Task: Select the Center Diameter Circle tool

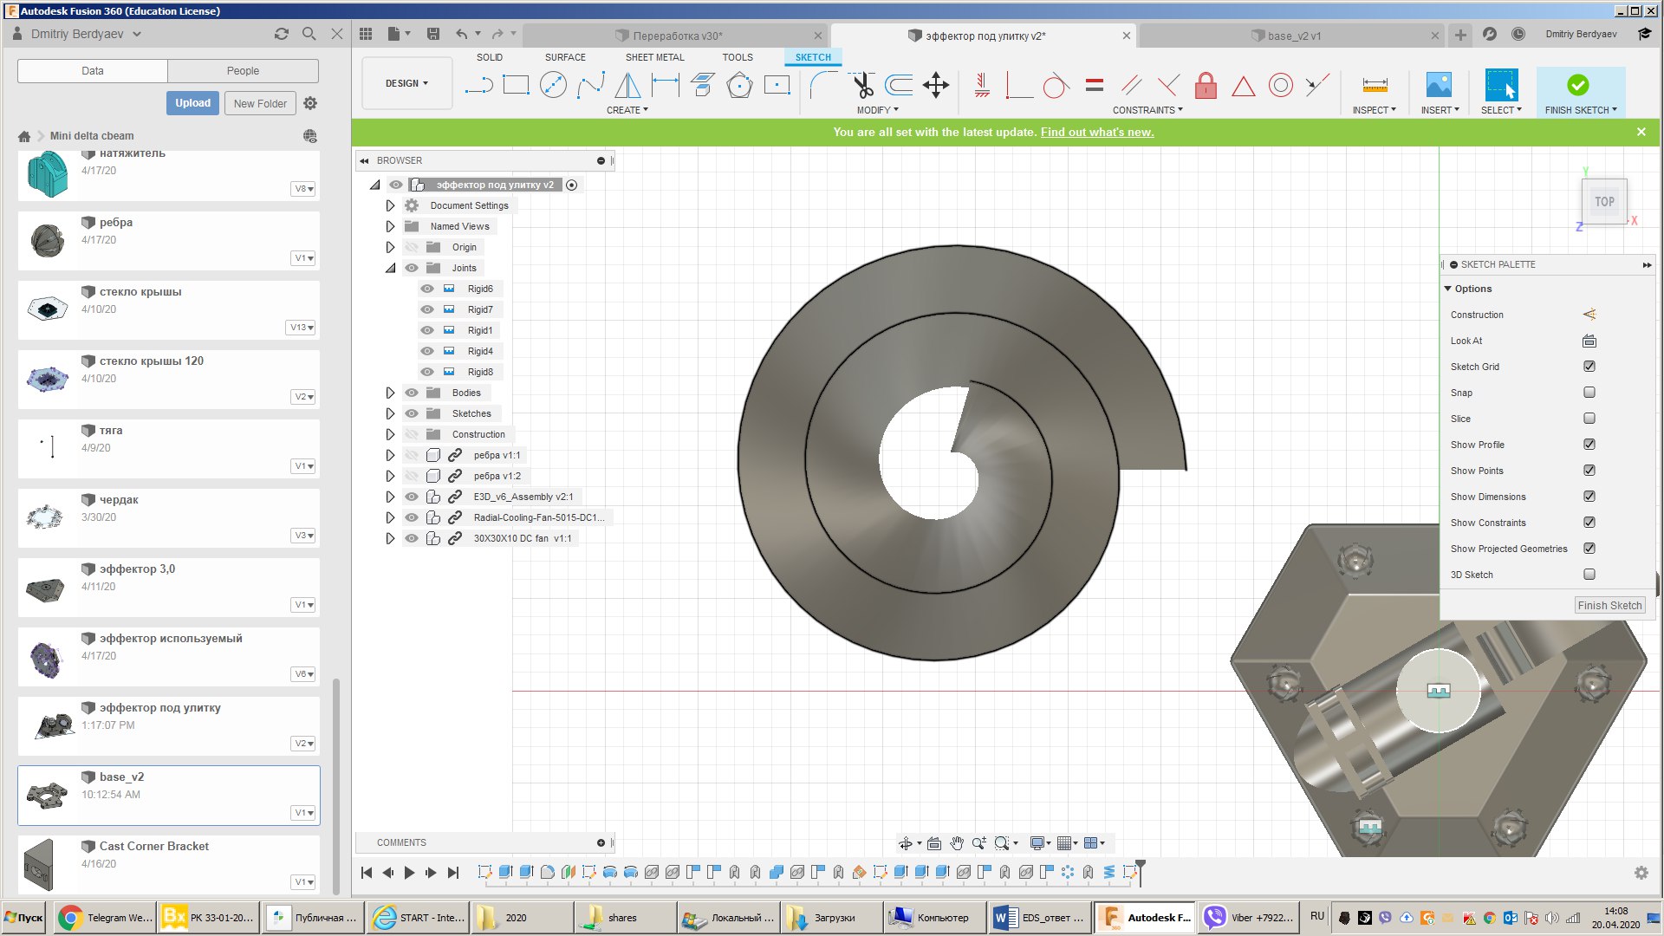Action: point(553,85)
